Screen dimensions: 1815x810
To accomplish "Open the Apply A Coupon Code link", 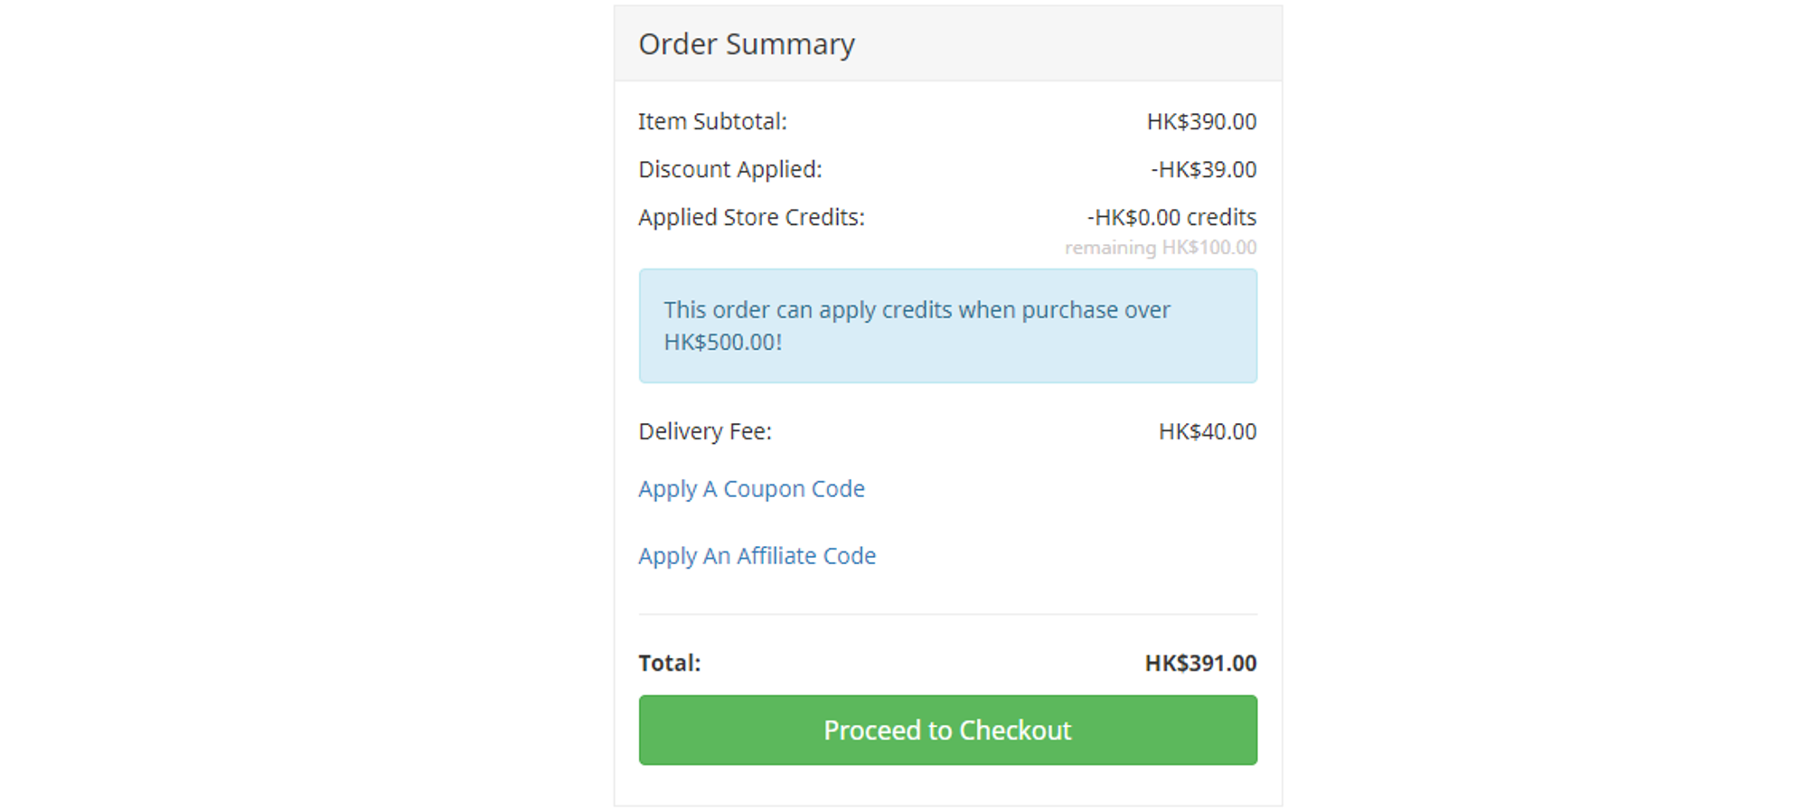I will [751, 489].
